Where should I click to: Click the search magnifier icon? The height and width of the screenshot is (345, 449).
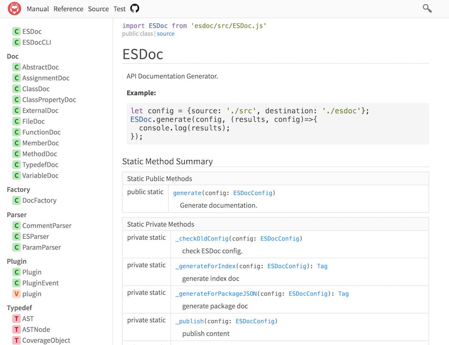[427, 8]
